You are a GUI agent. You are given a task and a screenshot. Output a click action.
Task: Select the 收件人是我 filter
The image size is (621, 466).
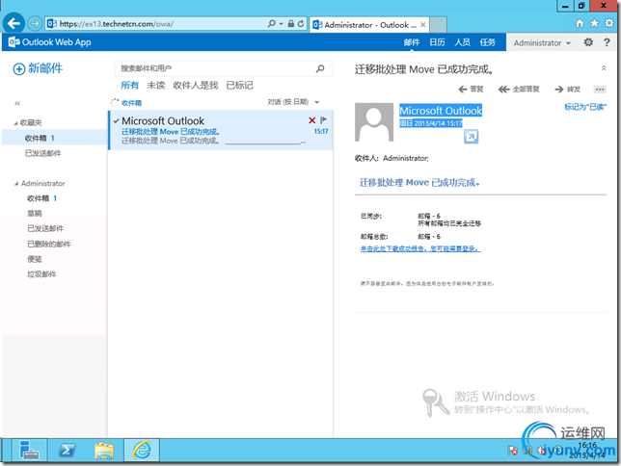pyautogui.click(x=195, y=85)
